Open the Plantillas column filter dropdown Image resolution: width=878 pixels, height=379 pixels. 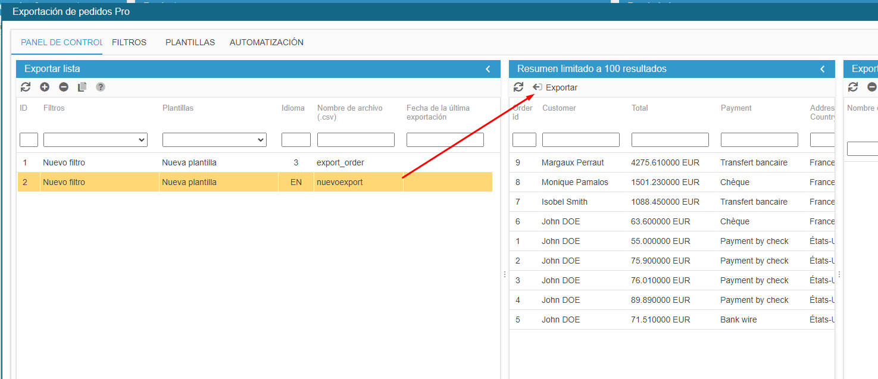214,140
